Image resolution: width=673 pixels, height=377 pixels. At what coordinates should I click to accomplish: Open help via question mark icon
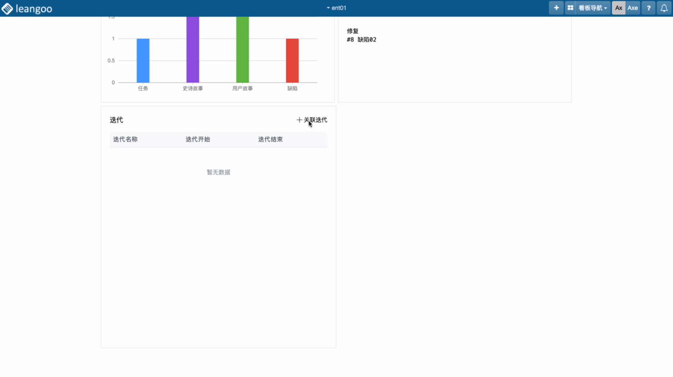pyautogui.click(x=648, y=8)
